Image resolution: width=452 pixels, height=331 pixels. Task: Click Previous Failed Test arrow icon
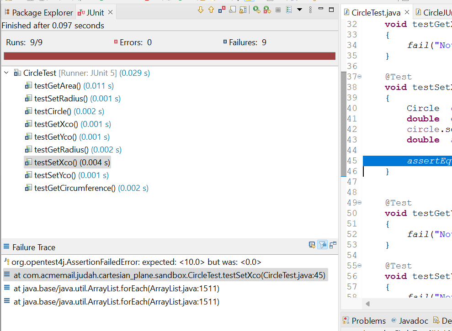click(211, 10)
